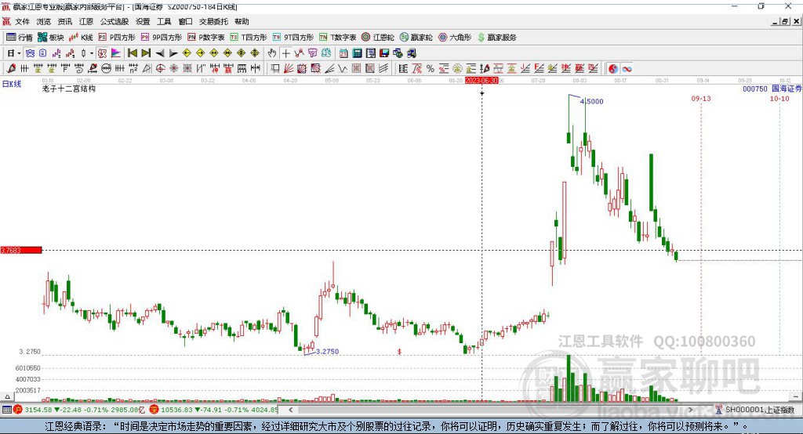Minimize the inner document window
The height and width of the screenshot is (434, 803).
point(775,21)
